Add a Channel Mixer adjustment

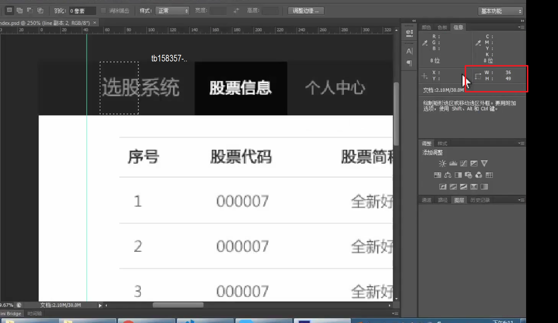[479, 175]
